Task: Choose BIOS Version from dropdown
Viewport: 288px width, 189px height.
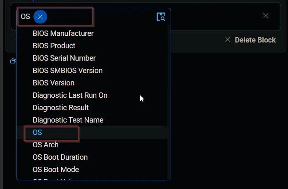Action: [53, 83]
